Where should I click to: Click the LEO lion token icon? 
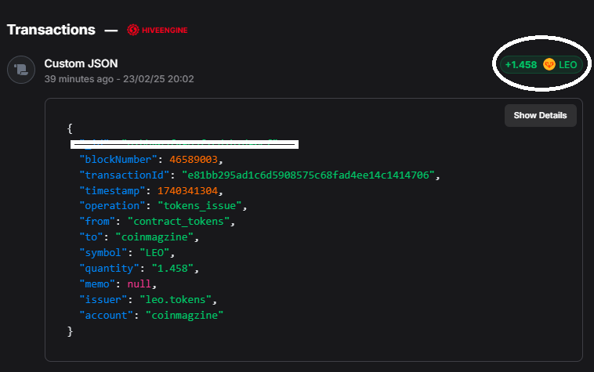tap(549, 65)
